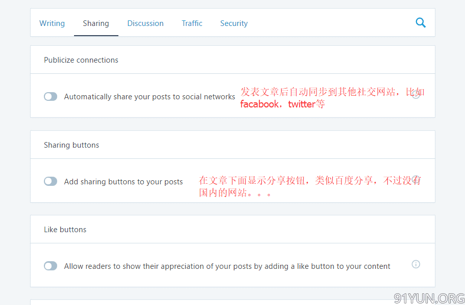The width and height of the screenshot is (465, 305).
Task: Click info icon in Publicize connections row
Action: [415, 95]
